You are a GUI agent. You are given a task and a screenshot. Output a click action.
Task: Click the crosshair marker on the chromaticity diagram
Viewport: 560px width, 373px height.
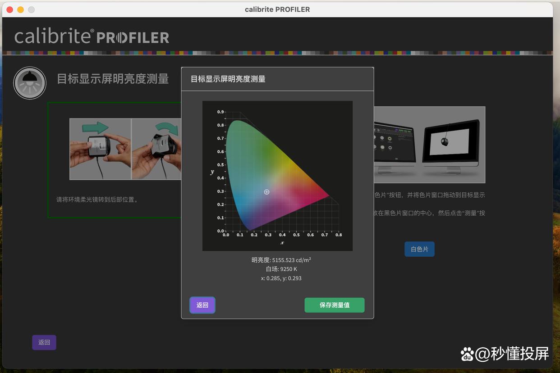click(x=266, y=192)
